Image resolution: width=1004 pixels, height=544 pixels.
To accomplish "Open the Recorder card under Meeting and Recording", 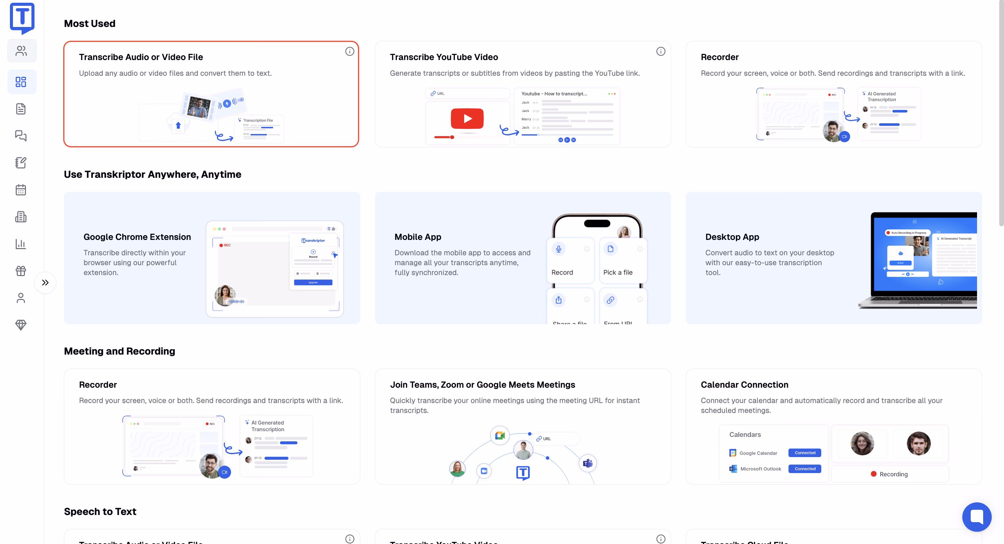I will tap(212, 426).
